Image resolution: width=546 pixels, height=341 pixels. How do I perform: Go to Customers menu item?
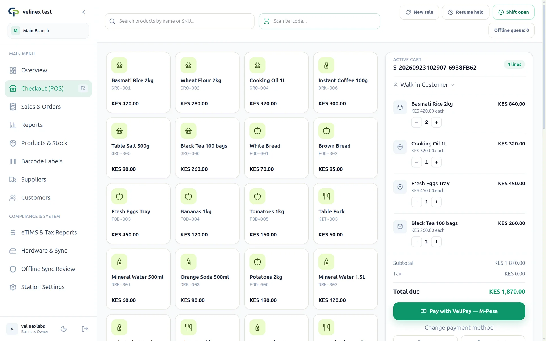(48, 197)
